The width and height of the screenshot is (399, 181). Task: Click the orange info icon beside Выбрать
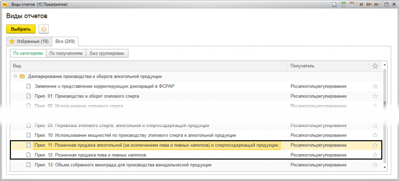click(44, 29)
